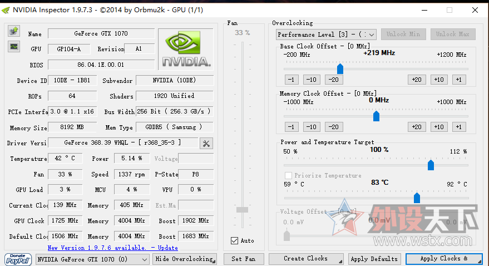Select the BIOS version field 86.04.1E.00.01
This screenshot has width=489, height=266.
[x=101, y=65]
